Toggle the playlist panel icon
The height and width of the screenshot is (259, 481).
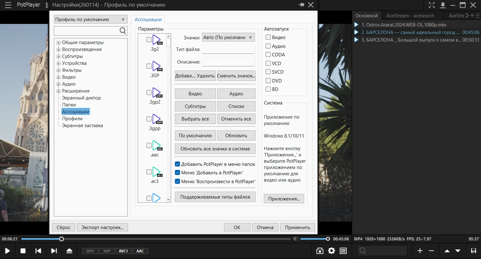click(343, 251)
